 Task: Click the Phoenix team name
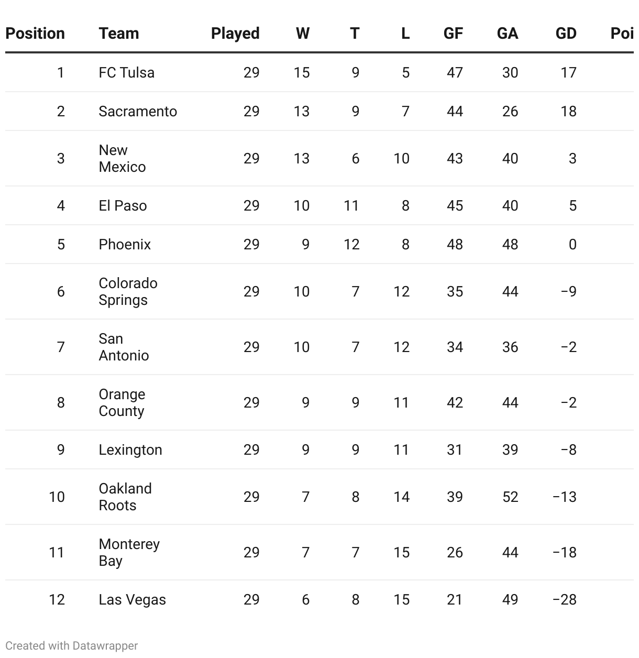125,244
